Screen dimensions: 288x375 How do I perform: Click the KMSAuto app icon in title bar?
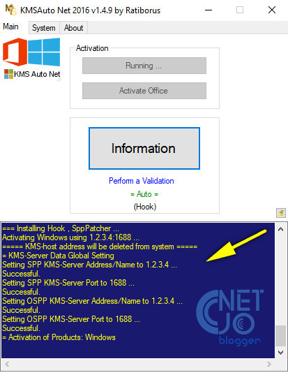[x=10, y=10]
